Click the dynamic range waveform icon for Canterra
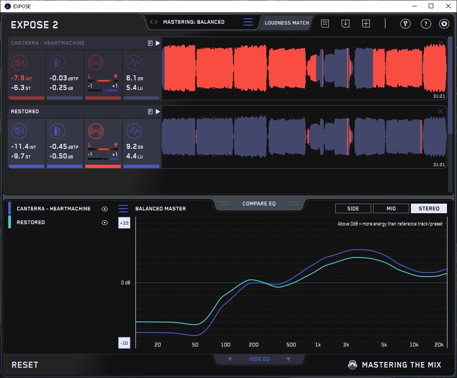This screenshot has width=457, height=378. click(x=134, y=63)
